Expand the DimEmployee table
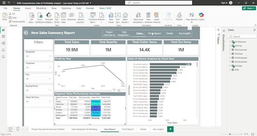This screenshot has width=257, height=136. (x=230, y=58)
